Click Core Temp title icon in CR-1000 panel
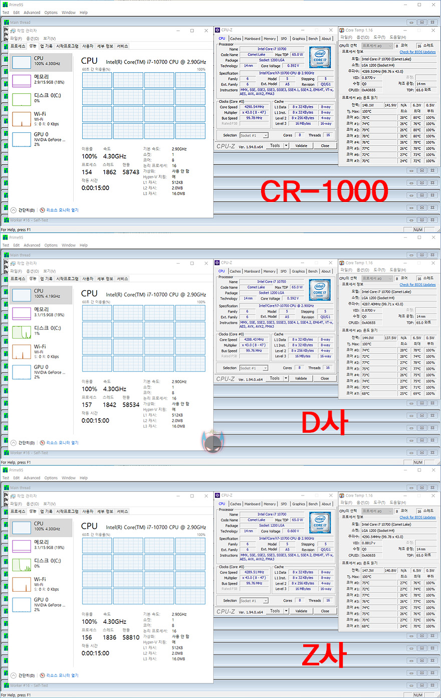441x698 pixels. point(342,30)
